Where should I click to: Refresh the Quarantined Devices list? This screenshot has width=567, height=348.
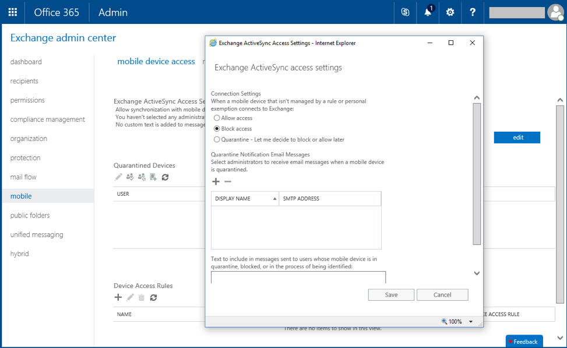pyautogui.click(x=165, y=177)
